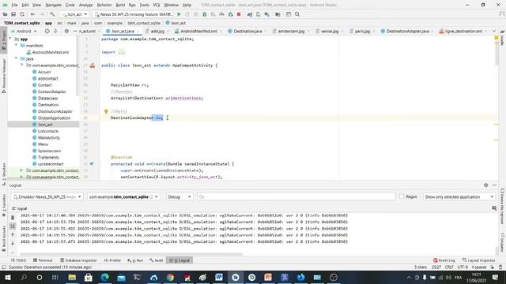Collapse the manifests folder node

[16, 46]
